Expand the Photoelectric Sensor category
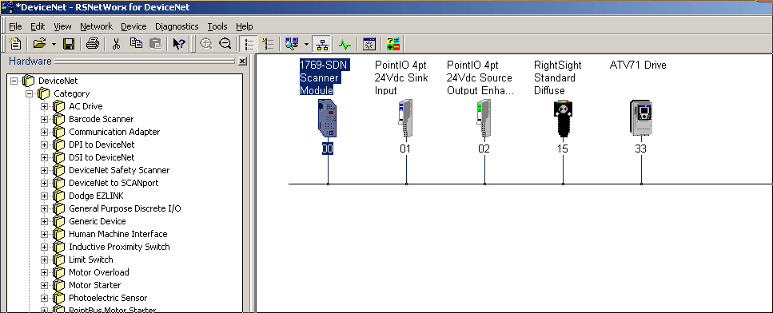 click(x=45, y=298)
